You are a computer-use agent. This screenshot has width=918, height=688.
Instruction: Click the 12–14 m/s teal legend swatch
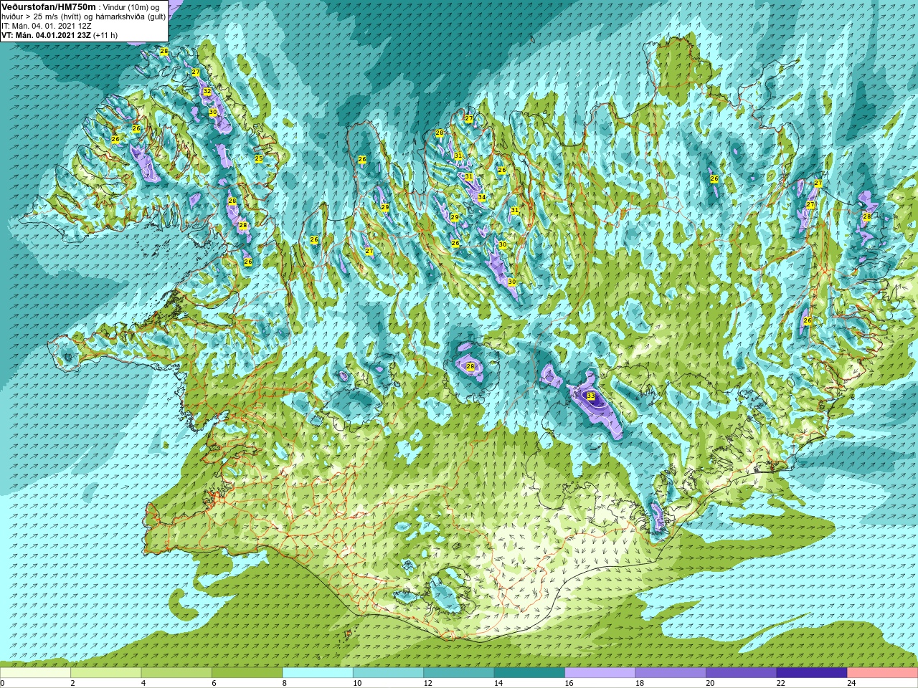459,673
